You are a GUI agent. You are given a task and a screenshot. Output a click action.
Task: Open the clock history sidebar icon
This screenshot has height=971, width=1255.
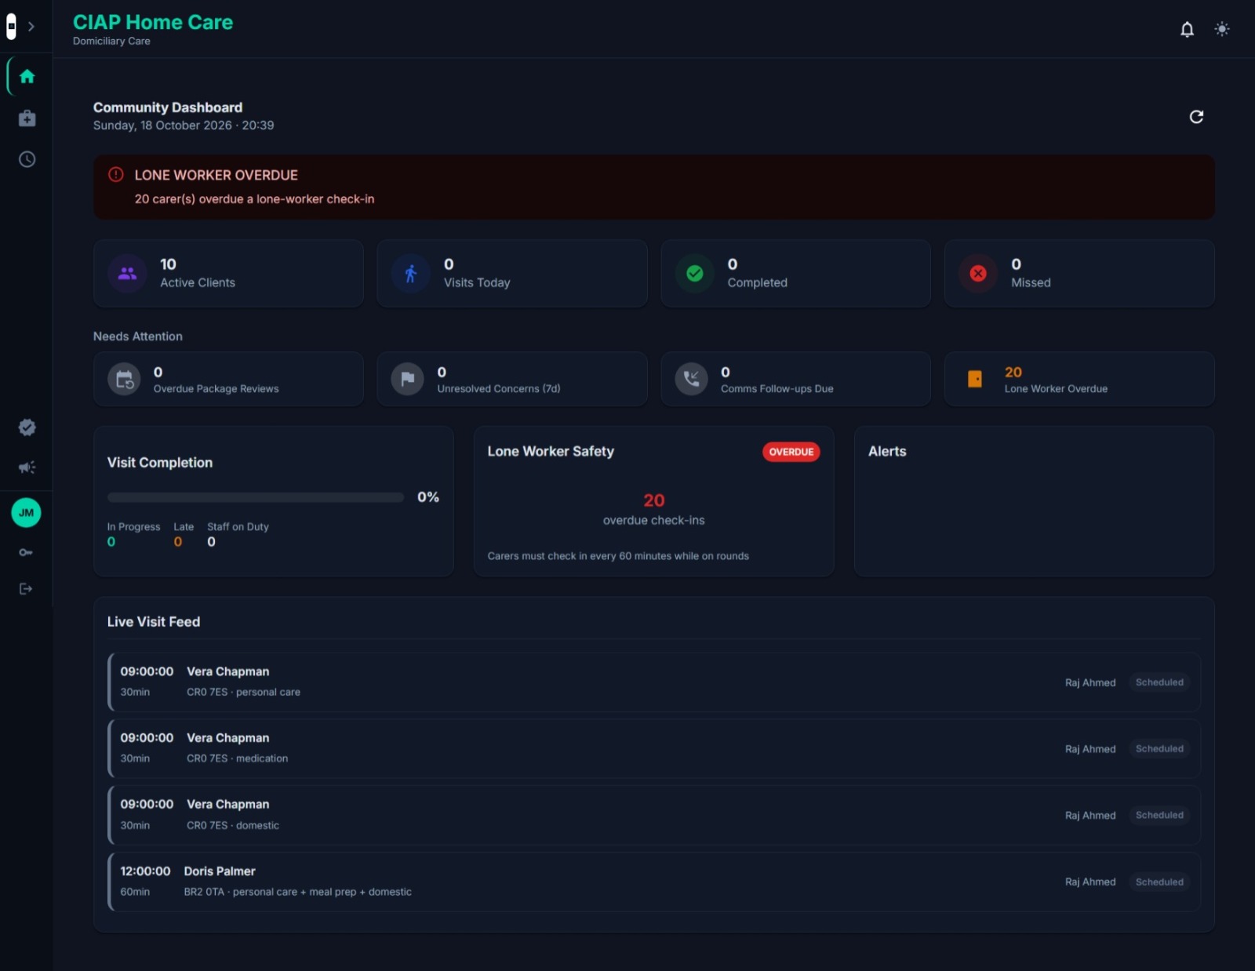pos(27,159)
